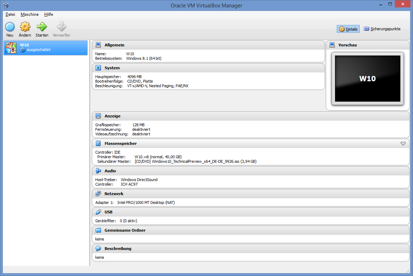Viewport: 413px width, 276px height.
Task: Open the System settings heading link
Action: (112, 68)
